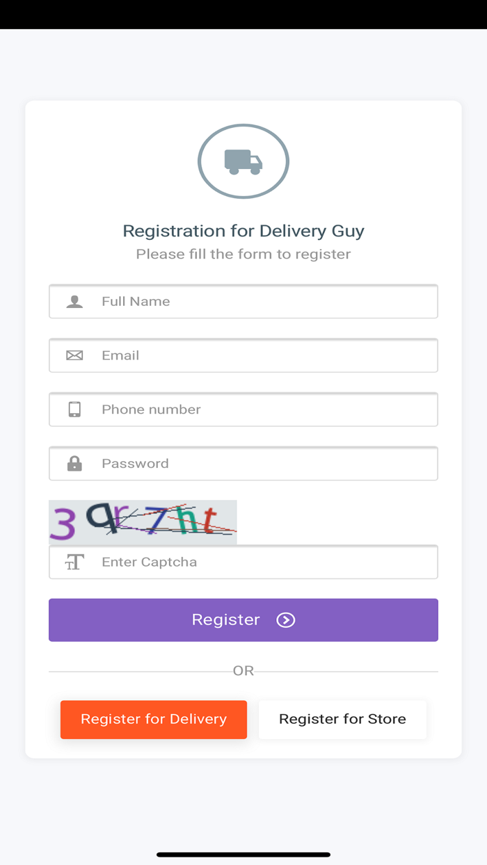The width and height of the screenshot is (487, 865).
Task: Focus the Password input field
Action: [264, 464]
